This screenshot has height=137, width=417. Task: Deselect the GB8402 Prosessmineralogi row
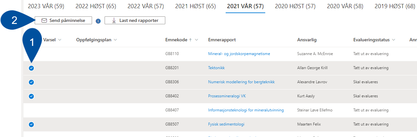tap(31, 96)
